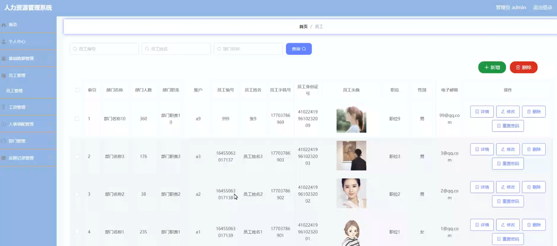Click cell 职位3
This screenshot has height=246, width=557.
click(395, 156)
